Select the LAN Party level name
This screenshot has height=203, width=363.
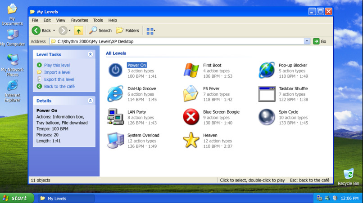pyautogui.click(x=136, y=112)
